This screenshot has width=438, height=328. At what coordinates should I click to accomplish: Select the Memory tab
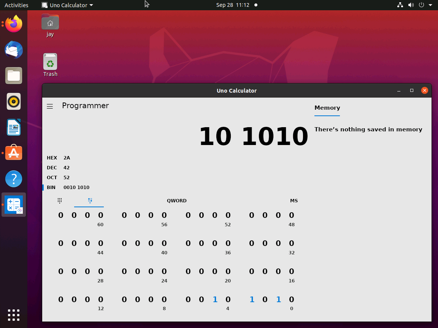[x=327, y=108]
